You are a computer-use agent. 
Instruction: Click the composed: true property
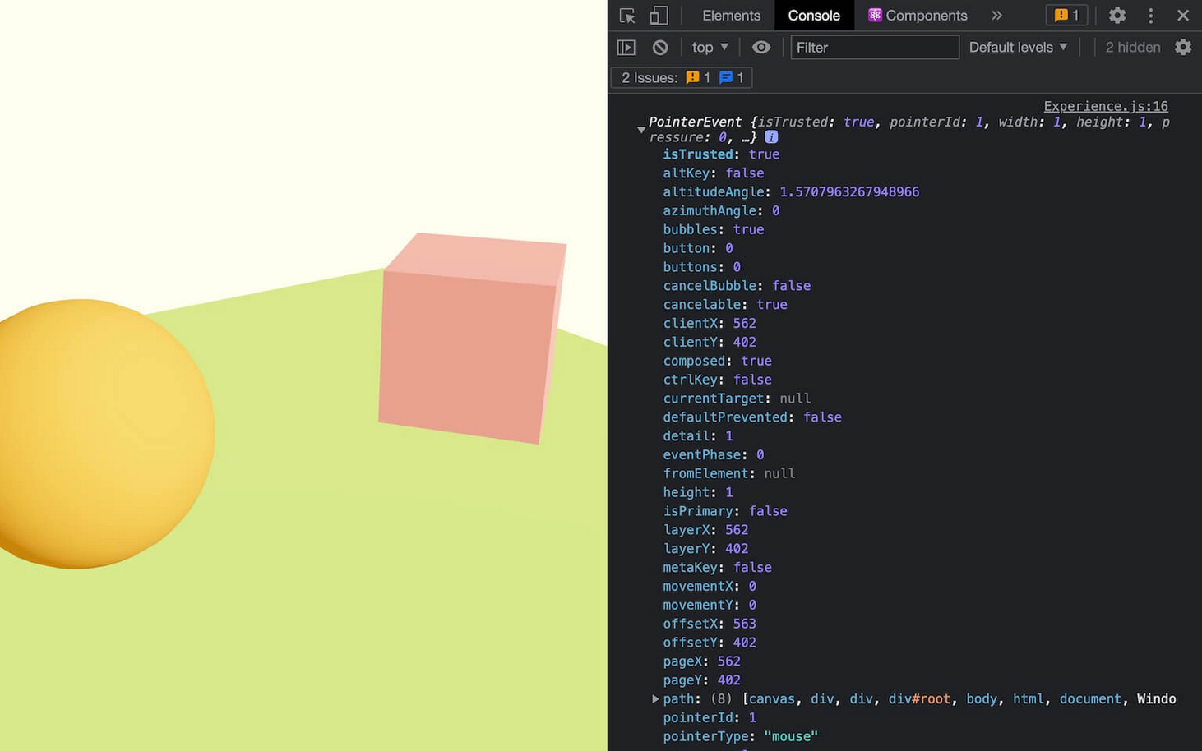717,362
